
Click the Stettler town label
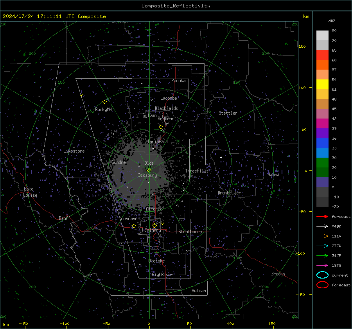pos(228,113)
